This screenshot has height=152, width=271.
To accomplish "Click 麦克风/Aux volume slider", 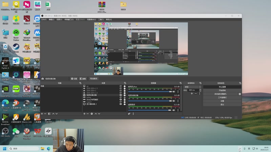I will 150,92.
